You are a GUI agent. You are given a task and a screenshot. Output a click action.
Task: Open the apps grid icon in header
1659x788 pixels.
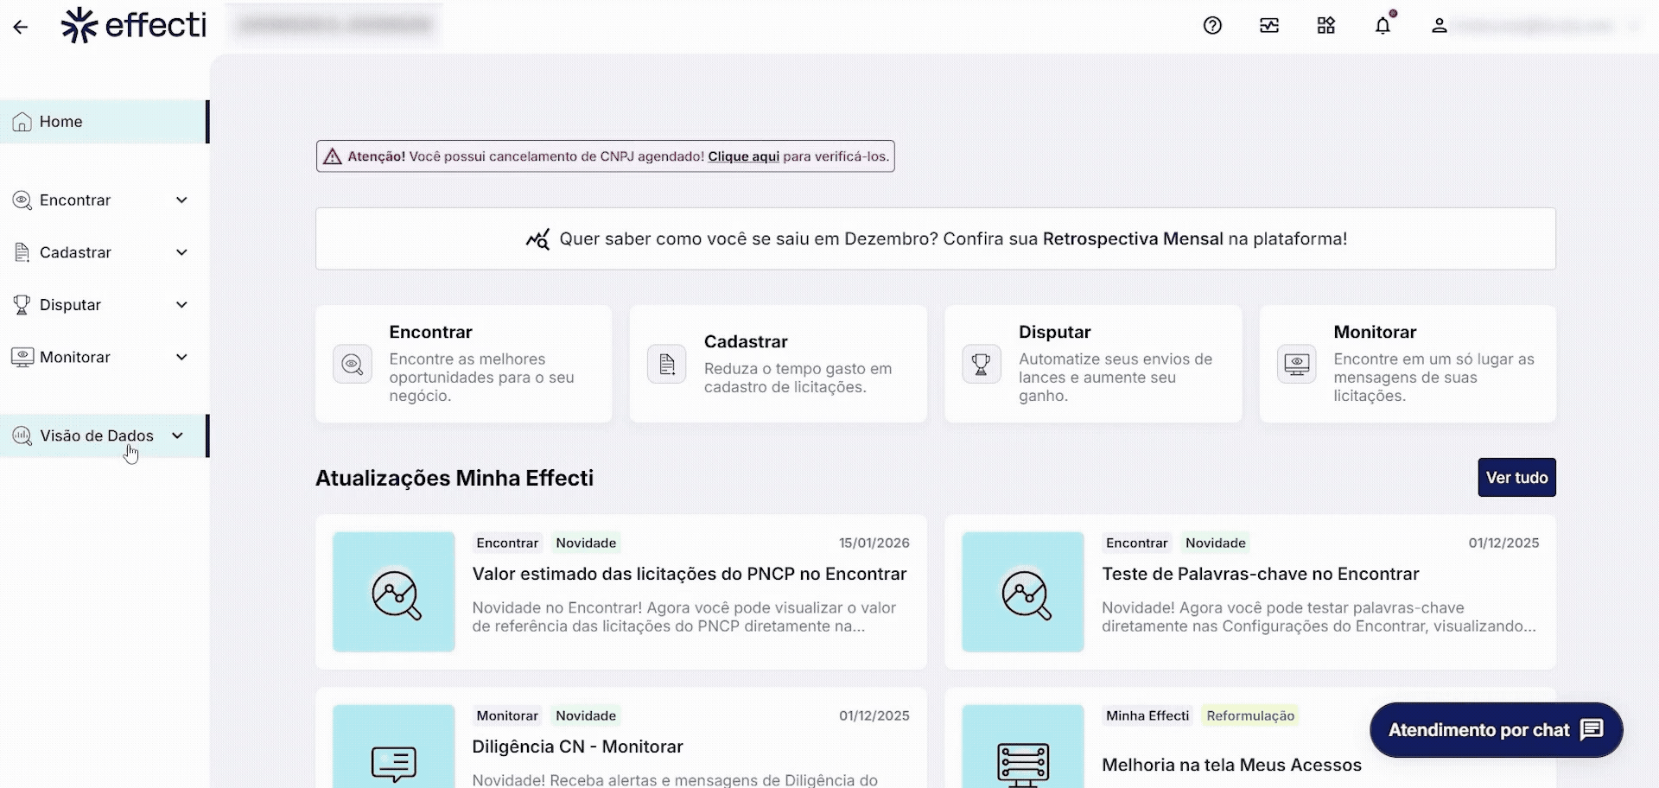coord(1325,26)
